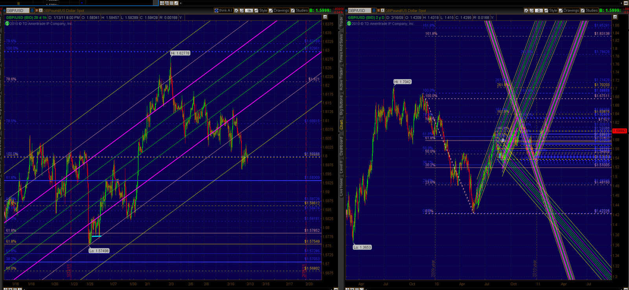This screenshot has width=629, height=290.
Task: Click the $1.83138 161.8% label in right chart
Action: click(x=602, y=34)
